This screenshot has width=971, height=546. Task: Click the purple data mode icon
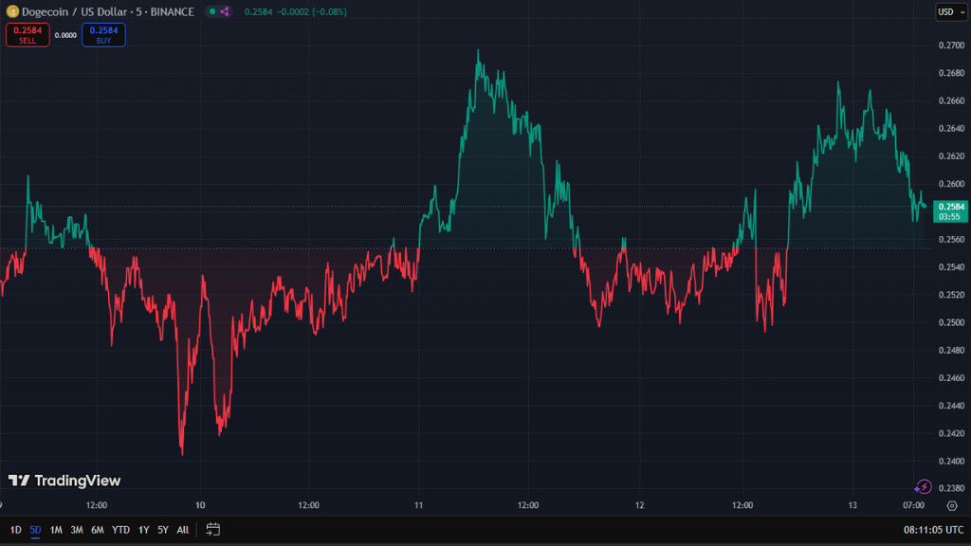[x=225, y=11]
